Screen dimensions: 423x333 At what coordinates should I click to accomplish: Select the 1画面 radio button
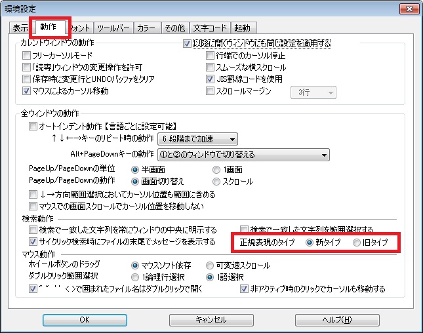click(x=217, y=170)
